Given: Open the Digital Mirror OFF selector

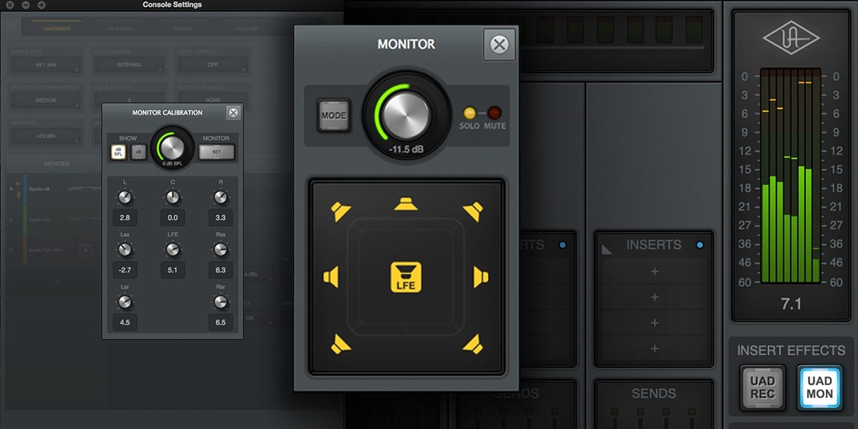Looking at the screenshot, I should [213, 65].
